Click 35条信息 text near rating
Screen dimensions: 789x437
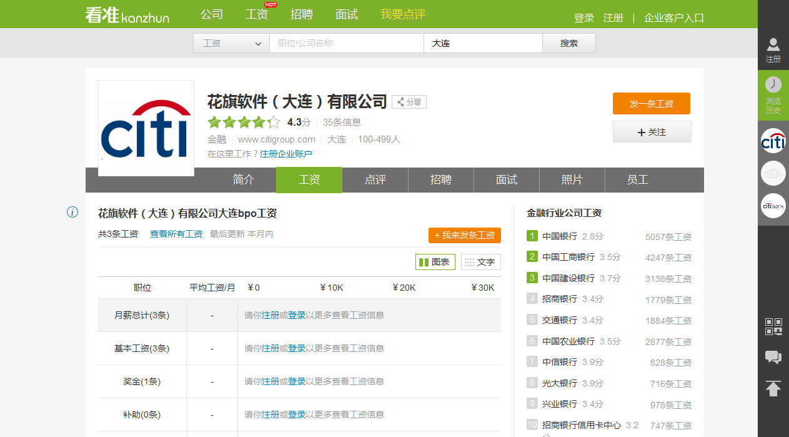[x=342, y=123]
